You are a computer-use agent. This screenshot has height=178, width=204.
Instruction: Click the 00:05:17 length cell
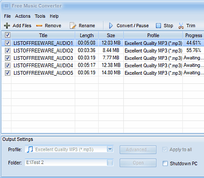[x=87, y=65]
